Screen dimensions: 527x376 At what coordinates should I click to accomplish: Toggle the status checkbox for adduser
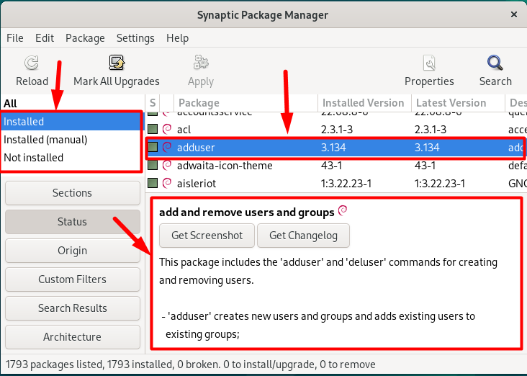pyautogui.click(x=153, y=148)
